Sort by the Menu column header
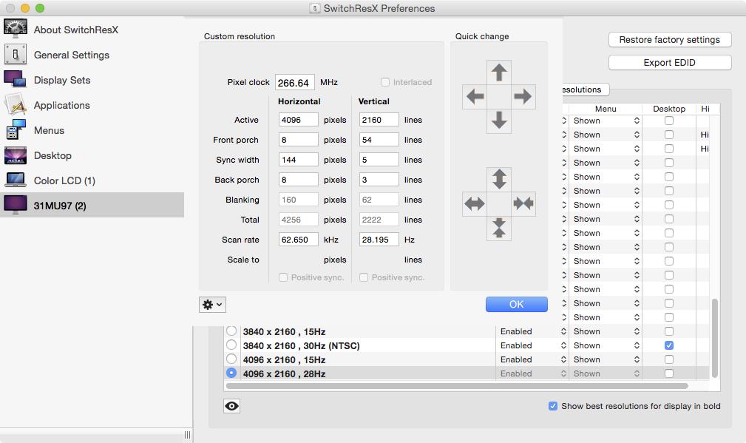 tap(606, 109)
